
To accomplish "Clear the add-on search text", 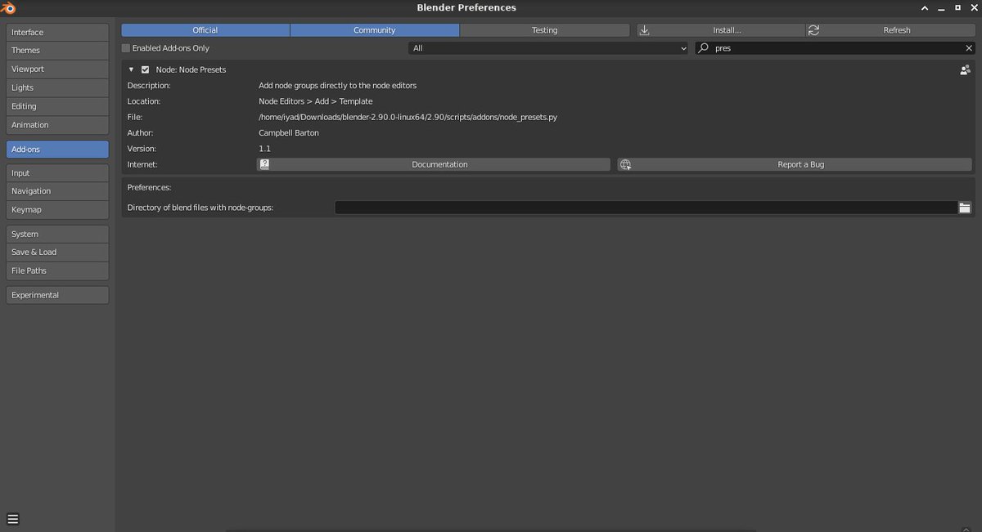I will point(968,48).
